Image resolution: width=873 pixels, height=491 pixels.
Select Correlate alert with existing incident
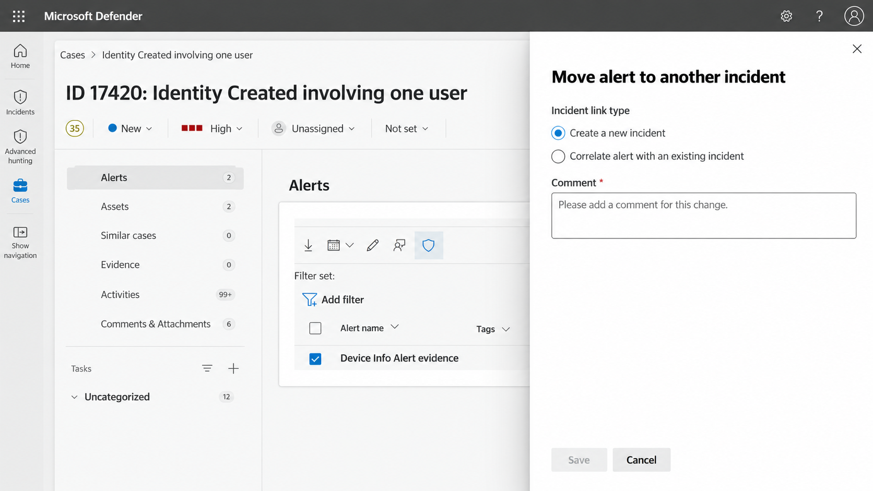[558, 156]
